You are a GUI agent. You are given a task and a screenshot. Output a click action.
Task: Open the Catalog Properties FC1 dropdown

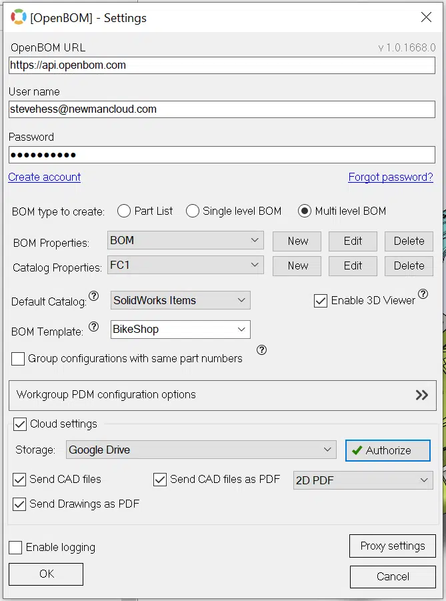185,265
